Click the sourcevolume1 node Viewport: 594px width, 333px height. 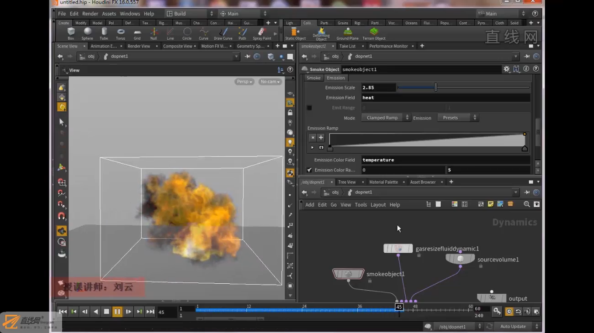pyautogui.click(x=460, y=259)
